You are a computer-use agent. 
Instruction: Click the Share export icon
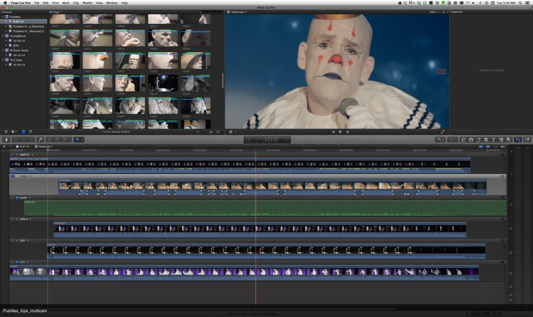point(528,140)
